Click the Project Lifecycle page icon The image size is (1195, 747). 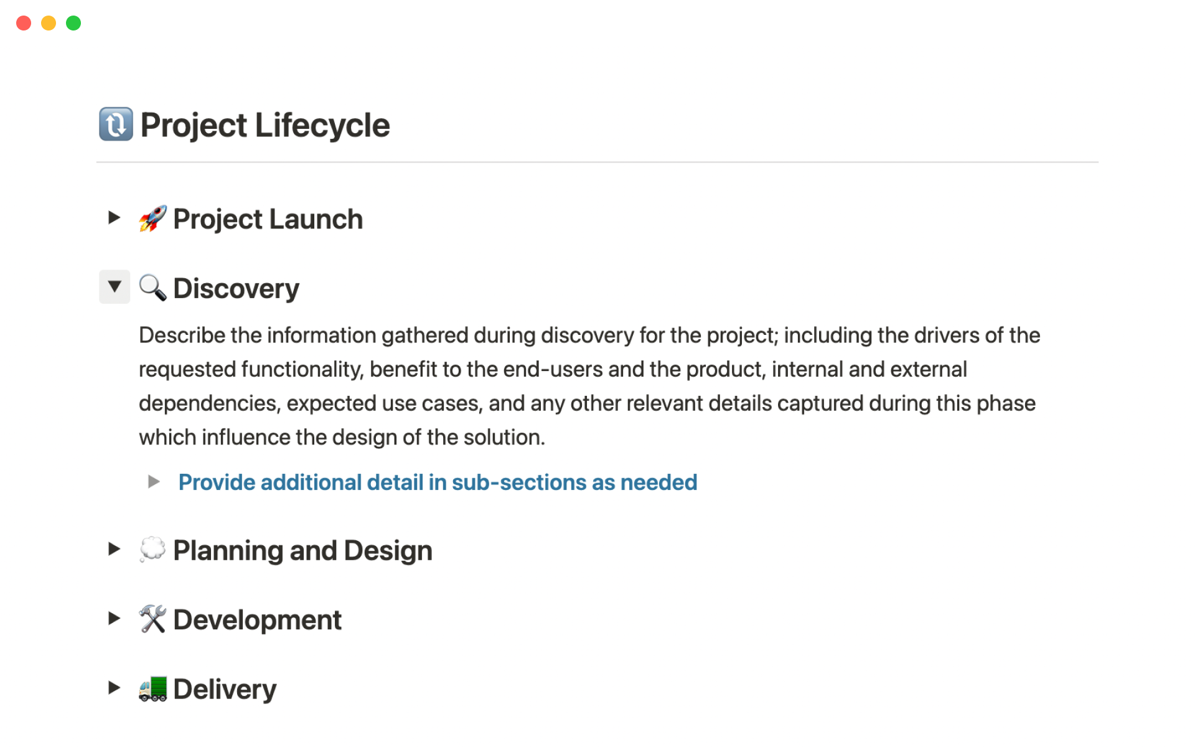click(116, 125)
